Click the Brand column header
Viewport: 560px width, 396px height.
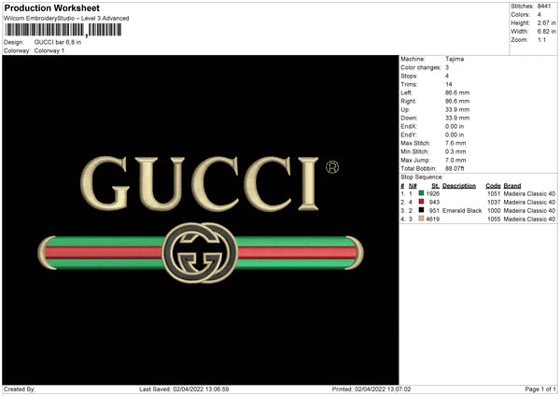coord(512,186)
